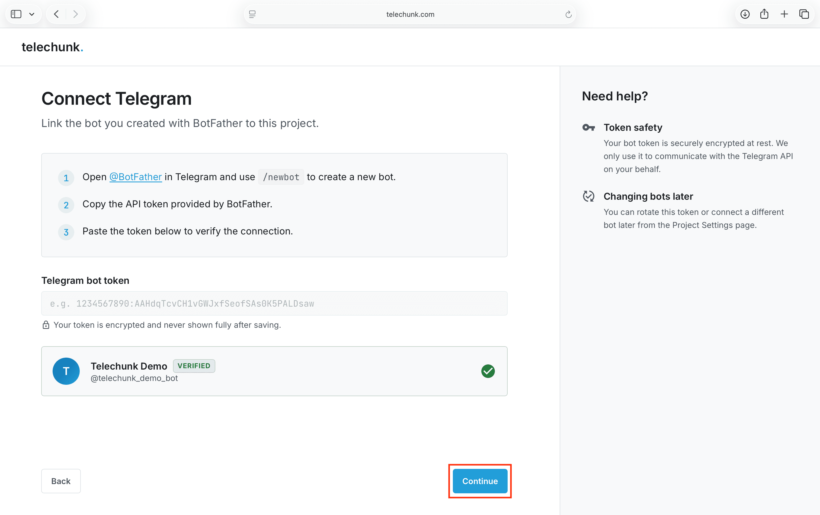Click the Token safety key icon
Image resolution: width=820 pixels, height=515 pixels.
pos(588,128)
